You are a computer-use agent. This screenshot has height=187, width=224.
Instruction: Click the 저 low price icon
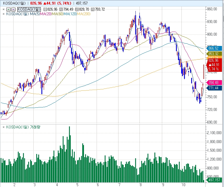coord(93,9)
